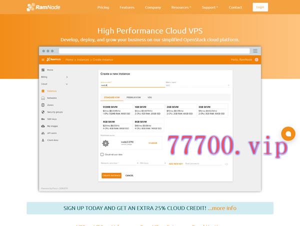The width and height of the screenshot is (300, 226).
Task: Follow the '...more info' cloud credit link
Action: (222, 208)
